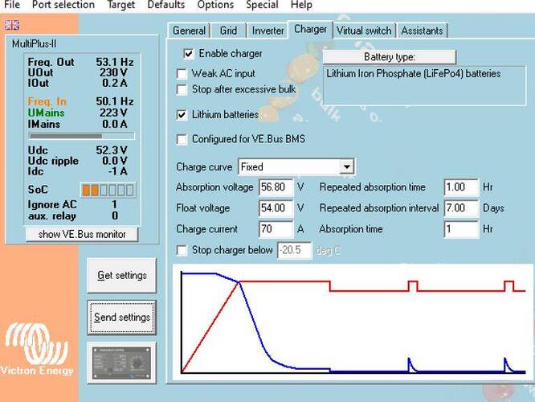Open the Special menu
This screenshot has height=402, width=535.
click(262, 5)
